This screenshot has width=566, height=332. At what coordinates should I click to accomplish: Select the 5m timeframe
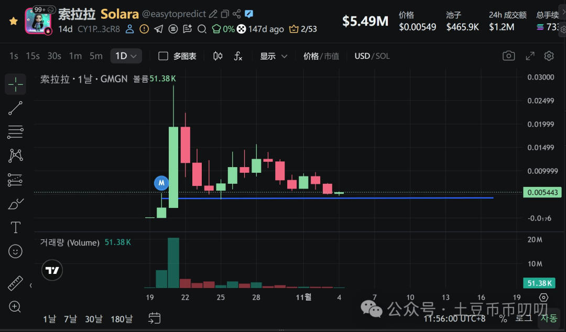click(96, 56)
